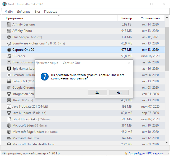Select Java 8 Update 251 (64-bit) entry

(30, 107)
